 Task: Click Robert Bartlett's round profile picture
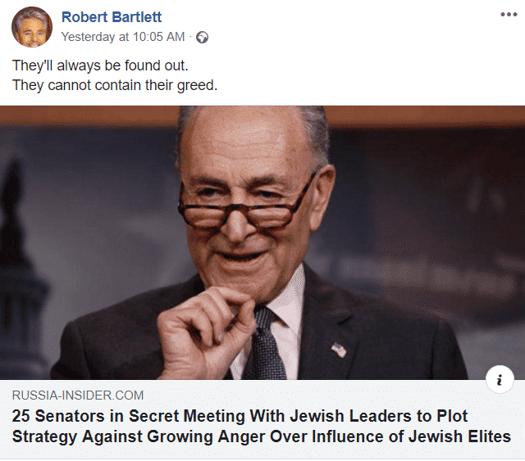32,27
